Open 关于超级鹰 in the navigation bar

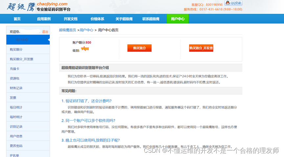tap(124, 19)
